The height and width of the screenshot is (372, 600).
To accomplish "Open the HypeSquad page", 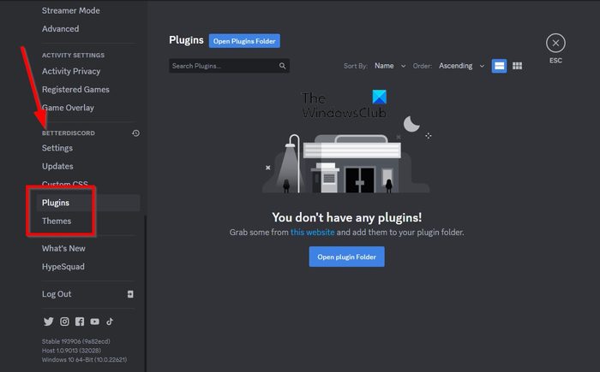I will click(63, 267).
